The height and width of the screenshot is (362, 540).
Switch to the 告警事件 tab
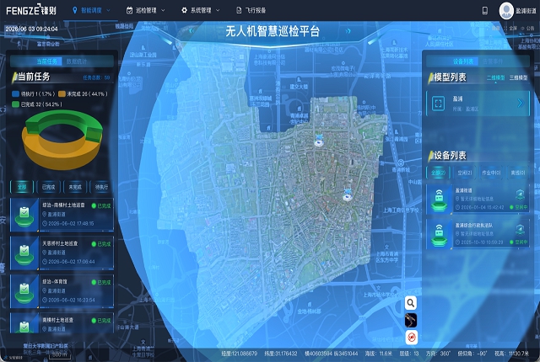[493, 61]
